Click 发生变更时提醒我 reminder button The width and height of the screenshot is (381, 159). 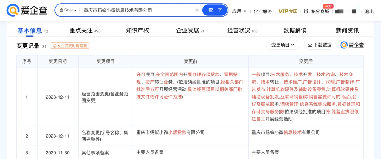[70, 46]
